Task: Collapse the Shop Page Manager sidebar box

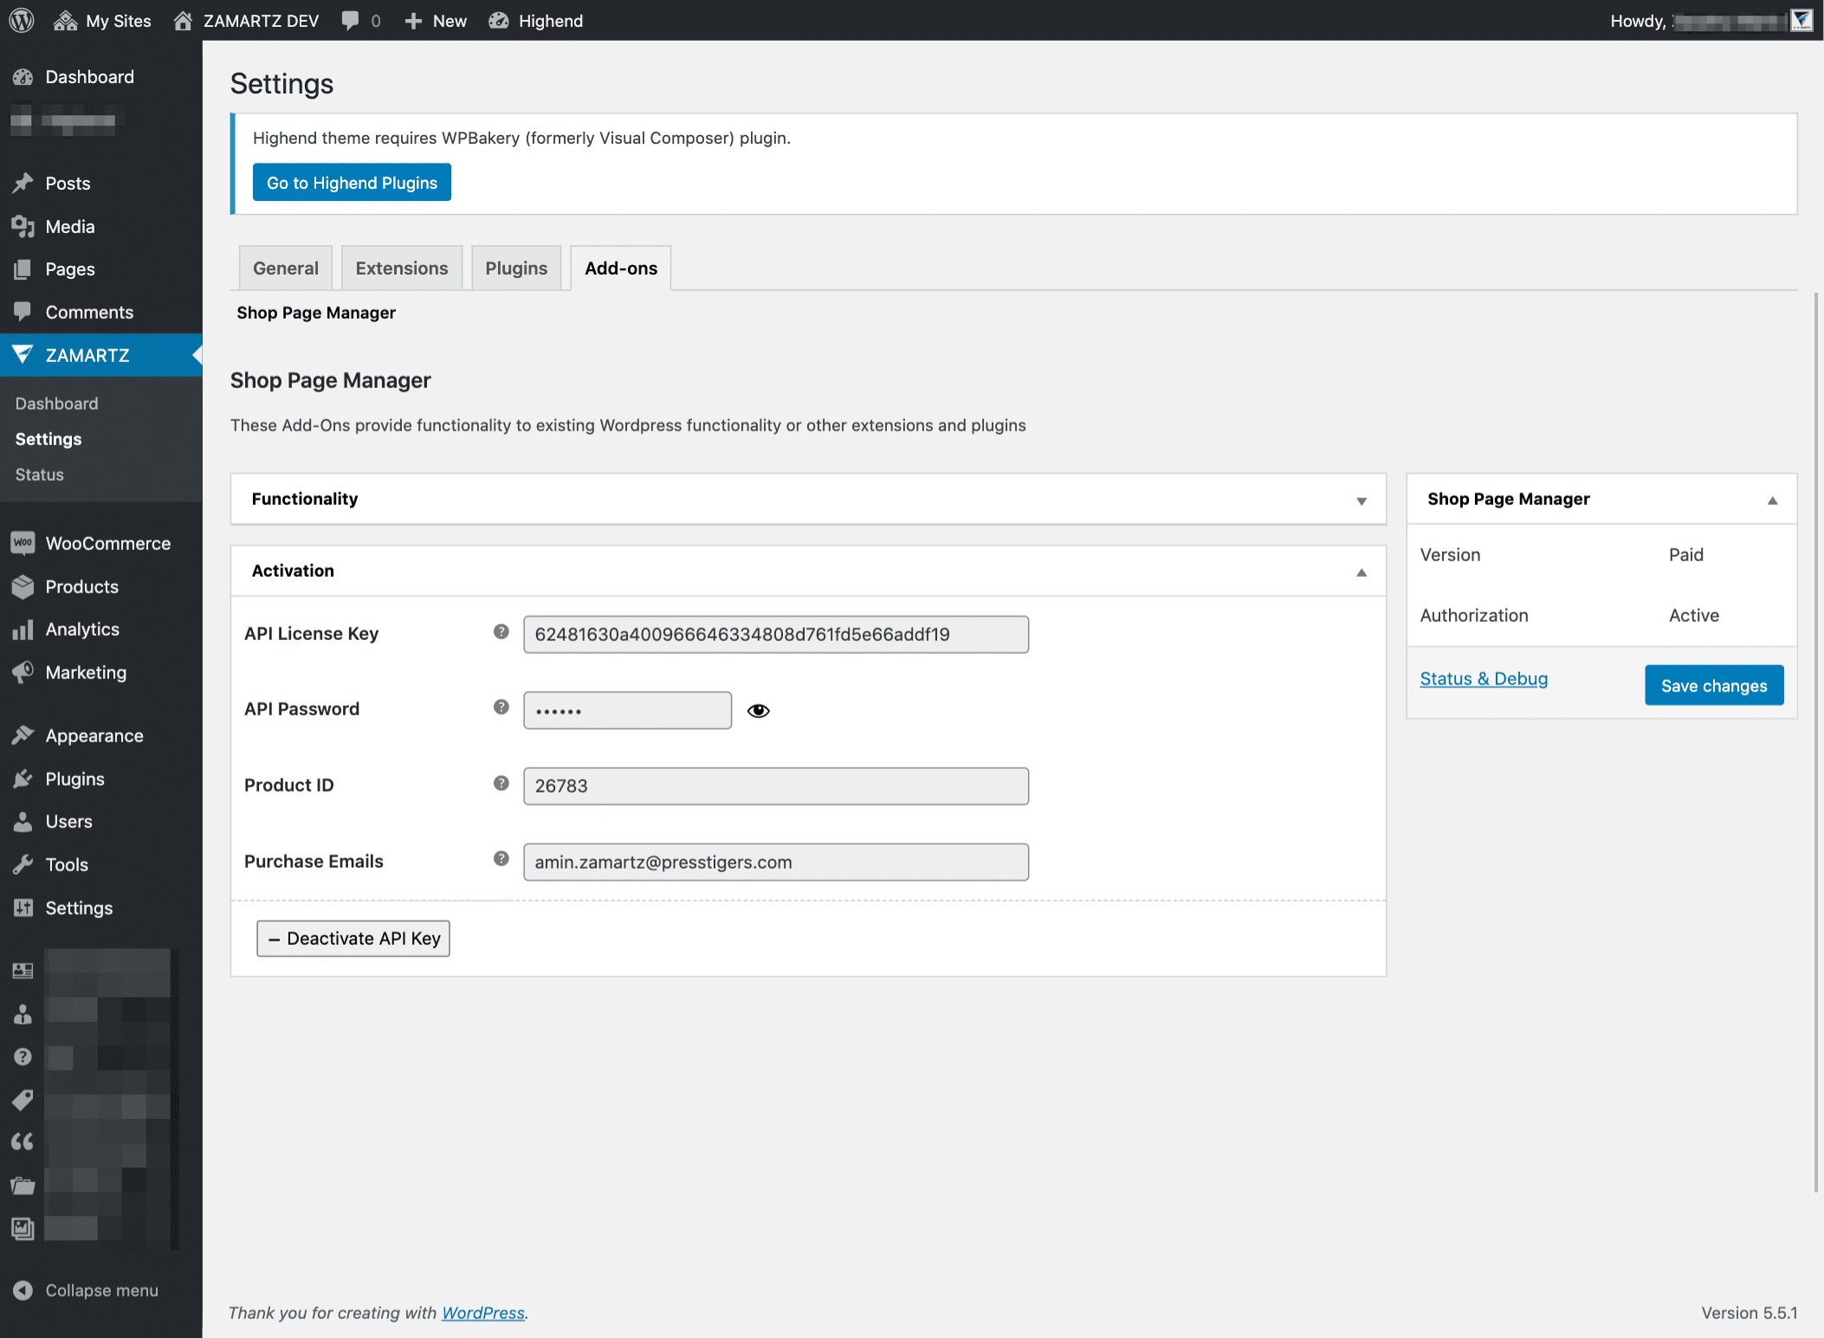Action: coord(1771,499)
